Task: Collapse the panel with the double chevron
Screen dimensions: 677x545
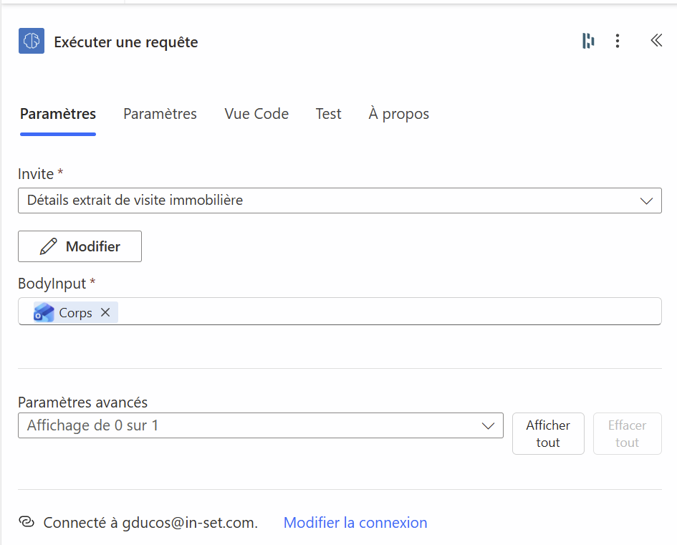Action: (656, 41)
